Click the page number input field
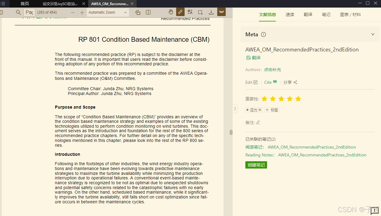 point(29,12)
